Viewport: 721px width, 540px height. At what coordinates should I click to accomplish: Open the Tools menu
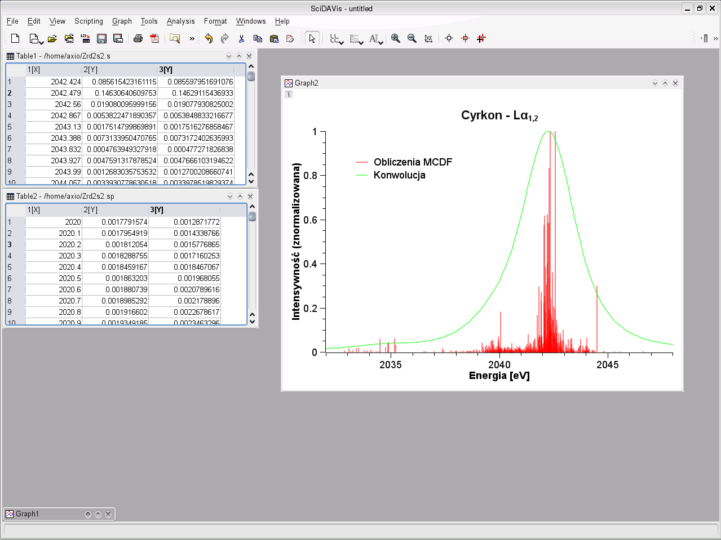point(149,21)
